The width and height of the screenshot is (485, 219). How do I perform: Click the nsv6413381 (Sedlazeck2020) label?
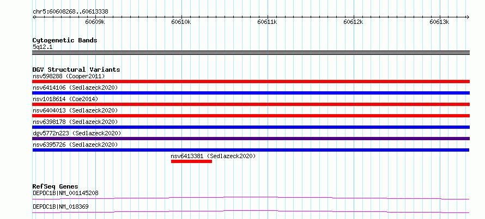213,156
